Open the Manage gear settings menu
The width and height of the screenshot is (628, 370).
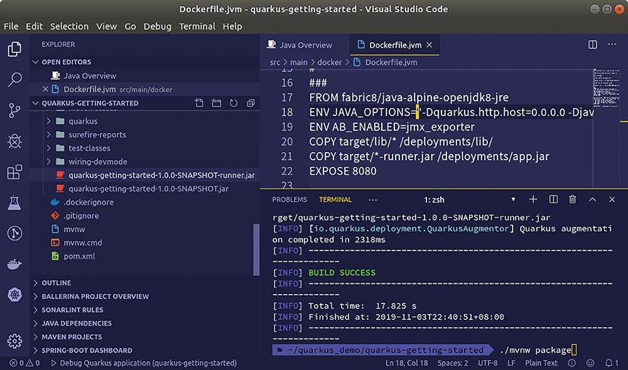point(14,340)
